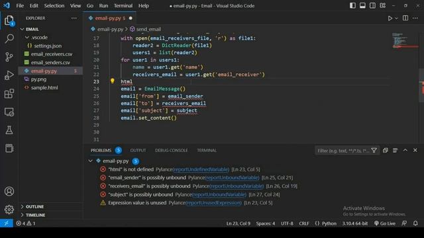Open editor More Actions ellipsis
Screen dimensions: 424x238
coord(415,18)
